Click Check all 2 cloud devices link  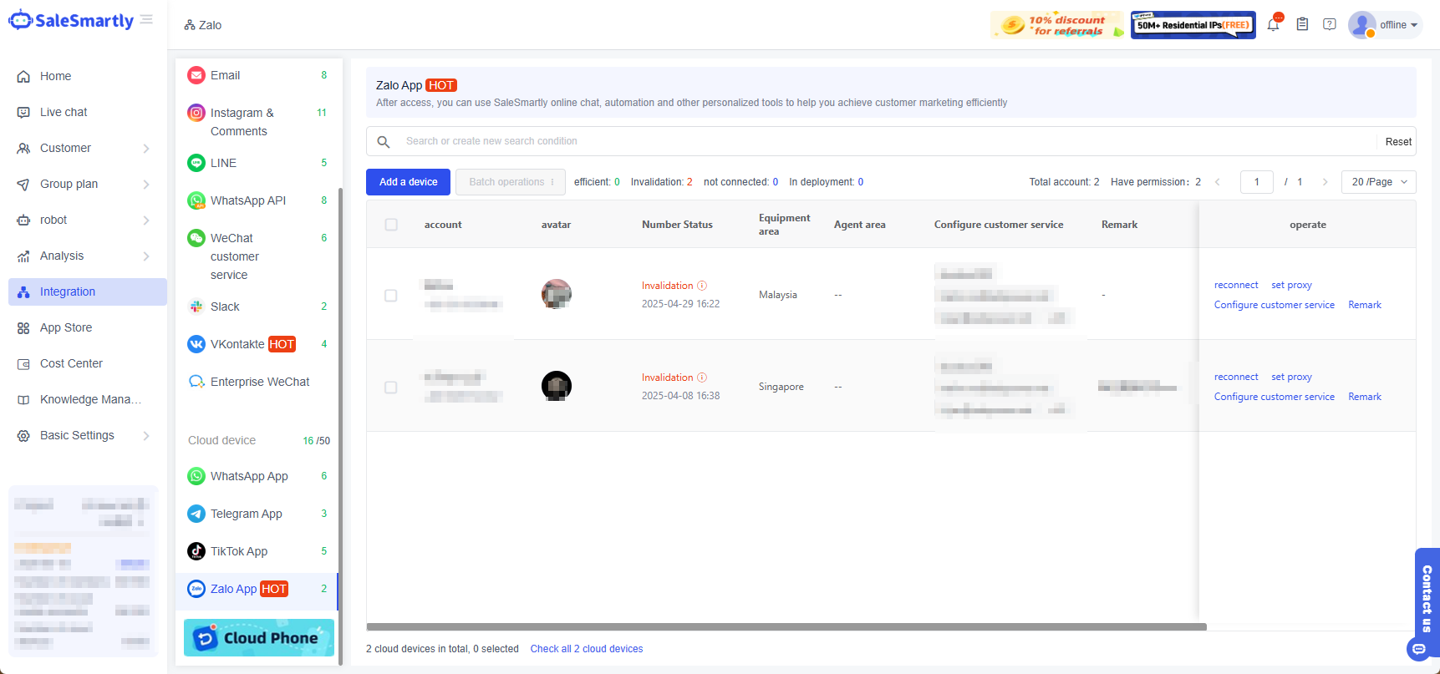(586, 649)
